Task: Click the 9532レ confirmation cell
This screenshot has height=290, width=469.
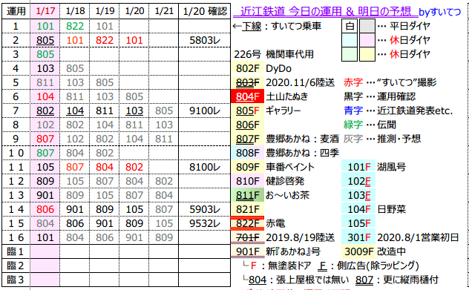Action: pyautogui.click(x=205, y=223)
